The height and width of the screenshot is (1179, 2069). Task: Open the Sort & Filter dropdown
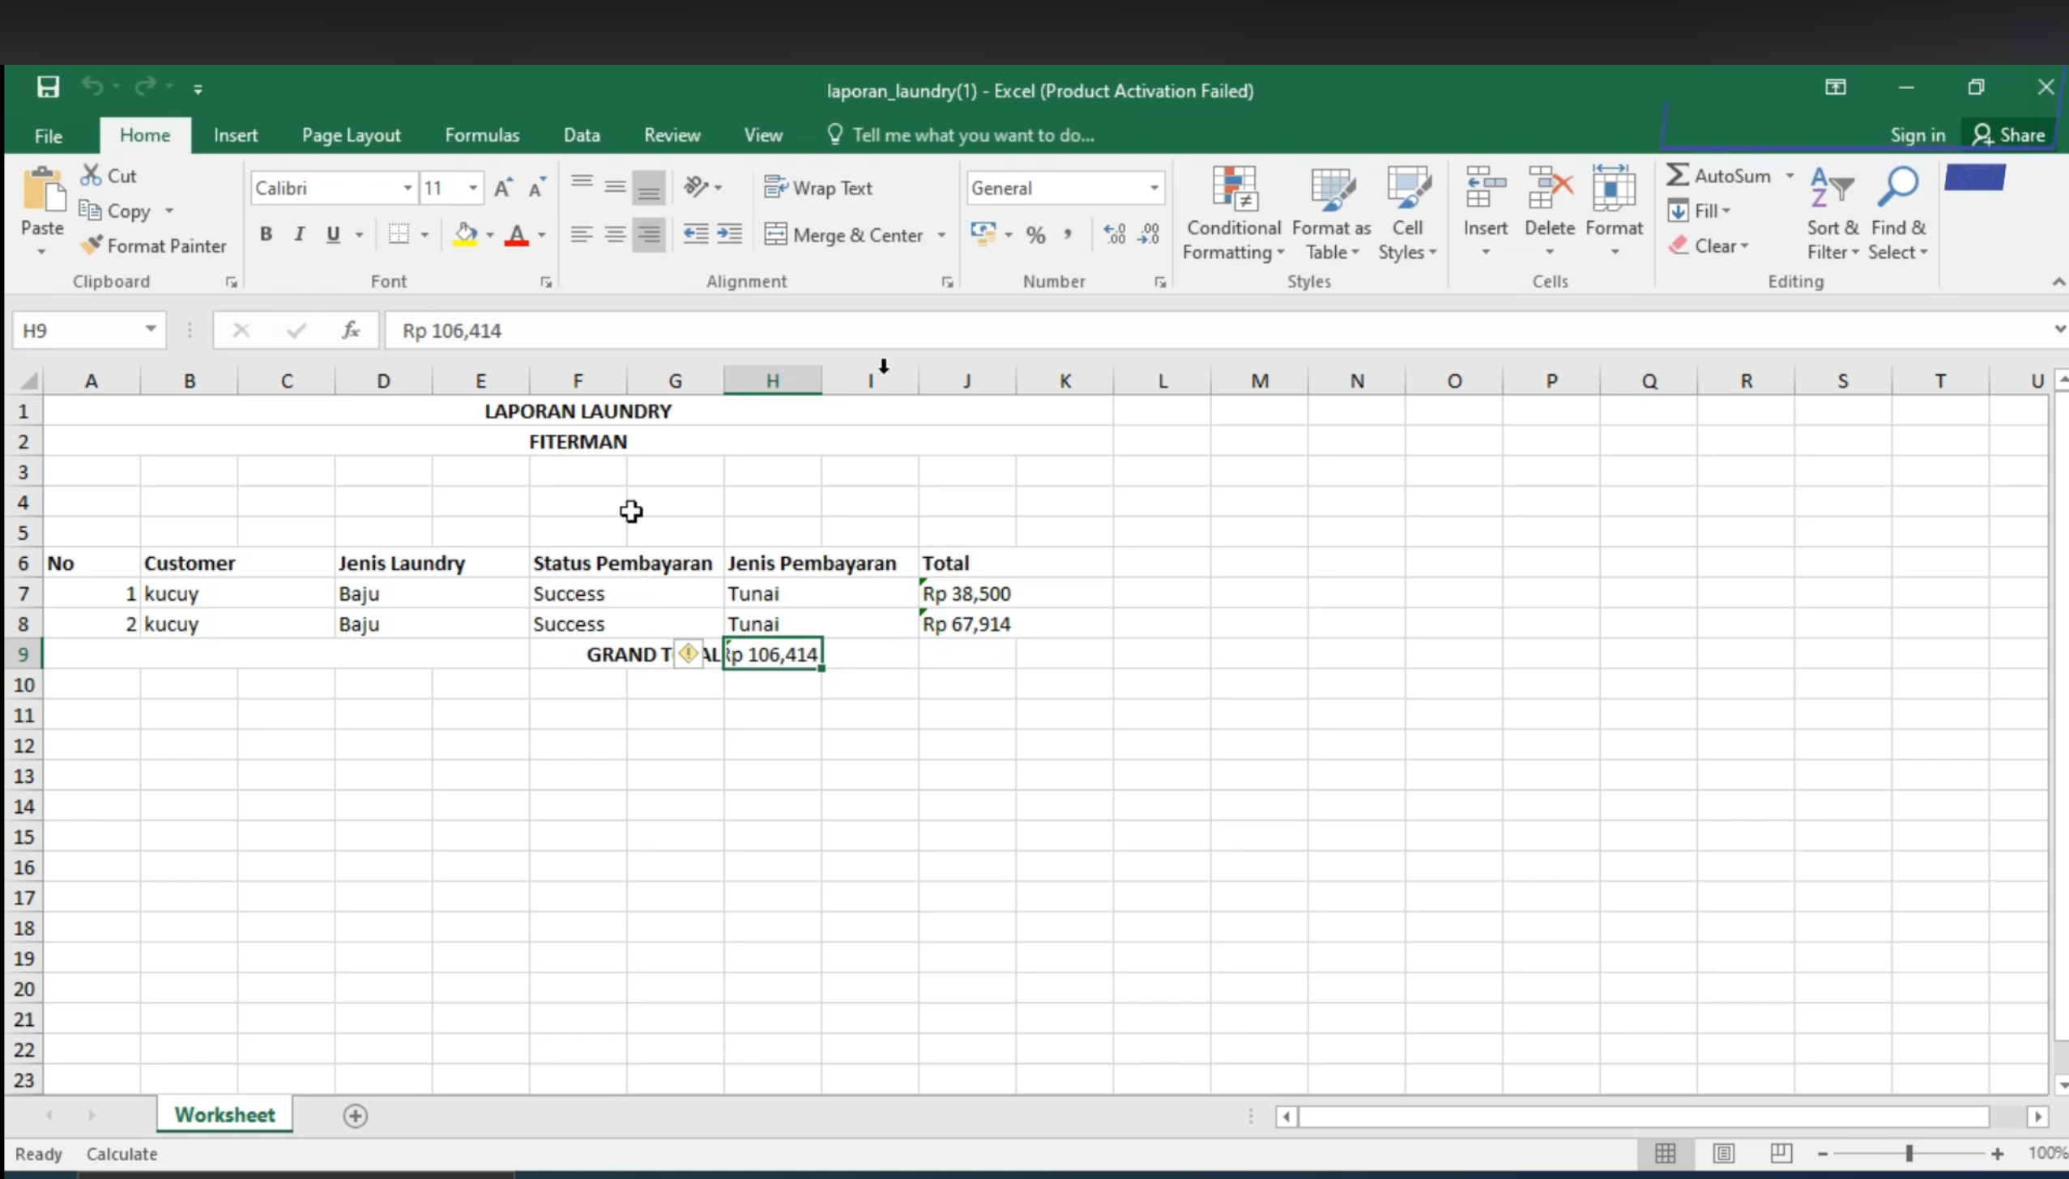coord(1832,215)
